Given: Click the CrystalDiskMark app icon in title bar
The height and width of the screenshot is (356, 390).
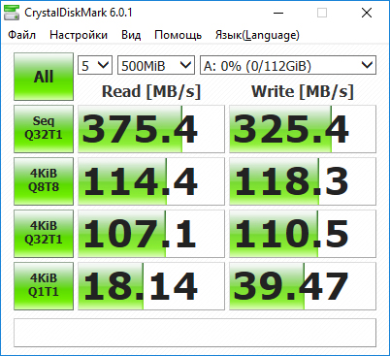Looking at the screenshot, I should click(12, 13).
